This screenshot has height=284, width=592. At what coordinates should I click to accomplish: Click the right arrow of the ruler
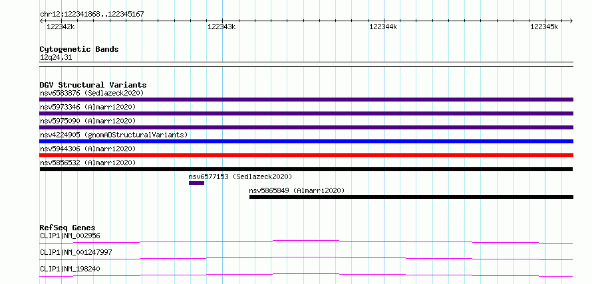(x=571, y=21)
